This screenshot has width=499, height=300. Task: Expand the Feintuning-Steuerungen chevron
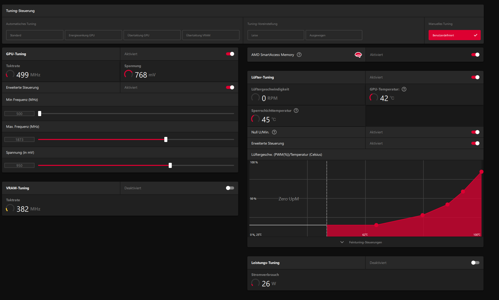pos(342,242)
